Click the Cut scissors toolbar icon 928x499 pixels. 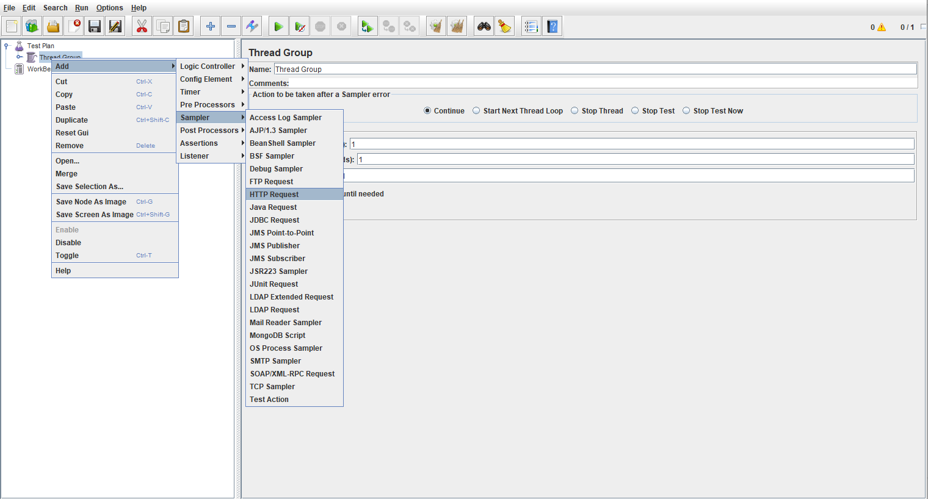[142, 26]
